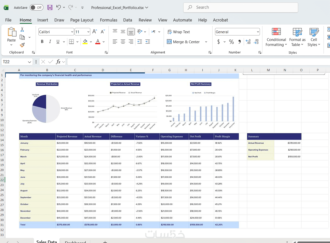Select the Revenue Distribution pie chart

click(x=46, y=109)
